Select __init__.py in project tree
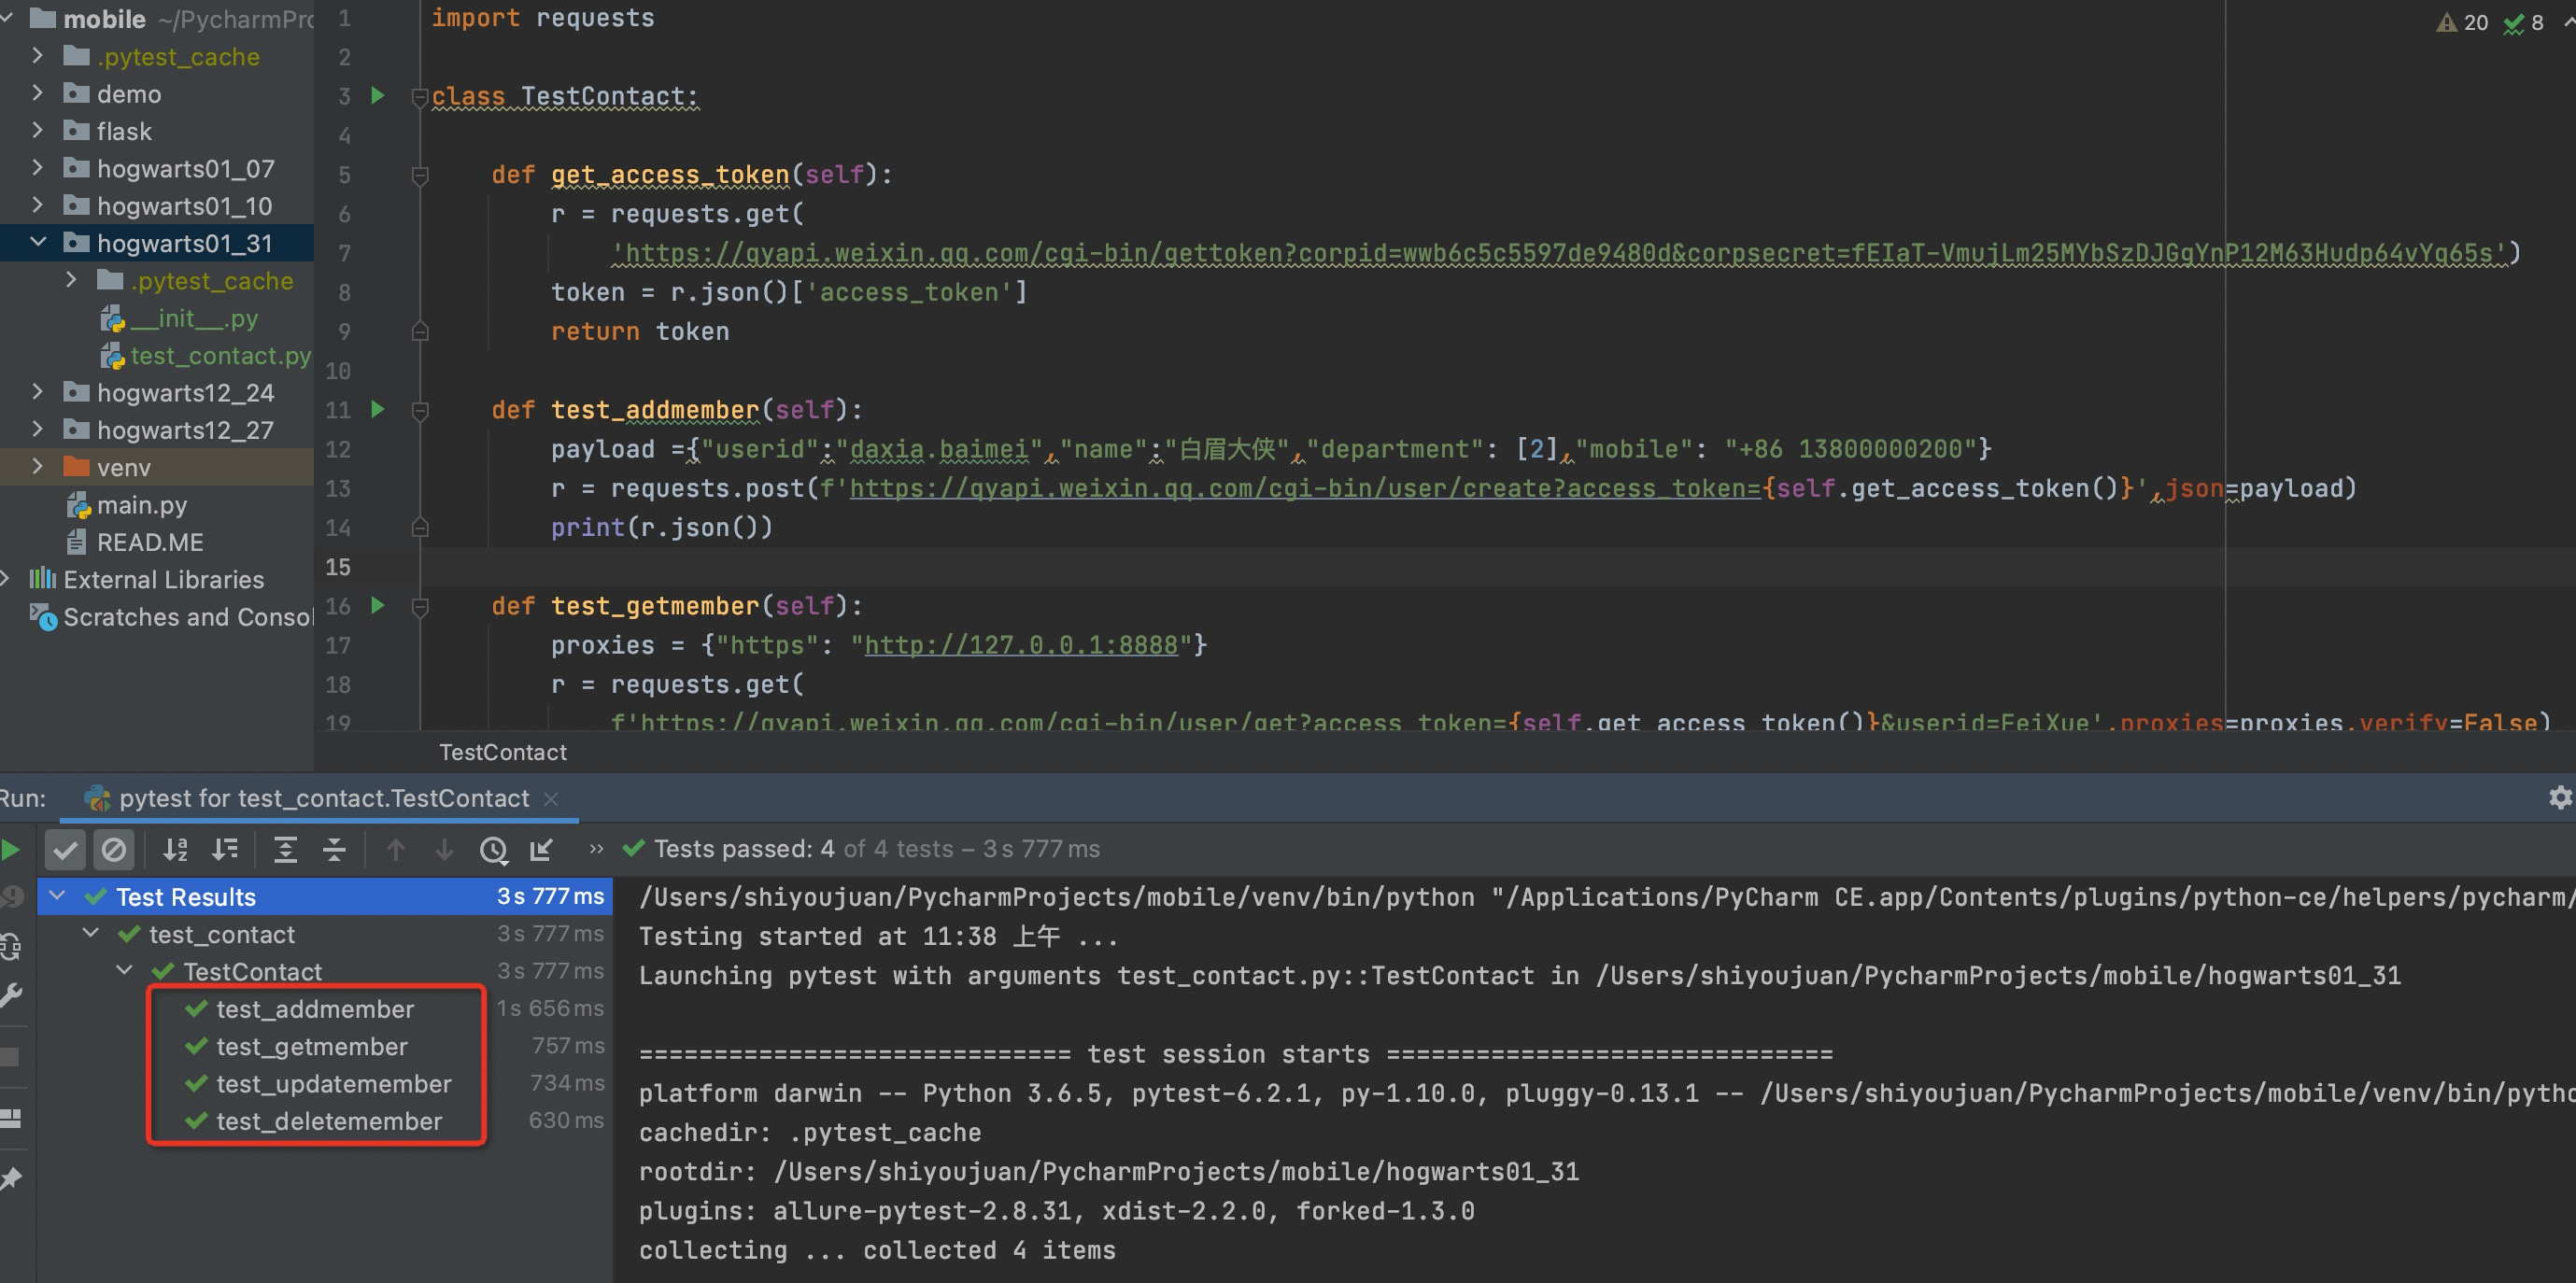Viewport: 2576px width, 1283px height. pyautogui.click(x=180, y=319)
